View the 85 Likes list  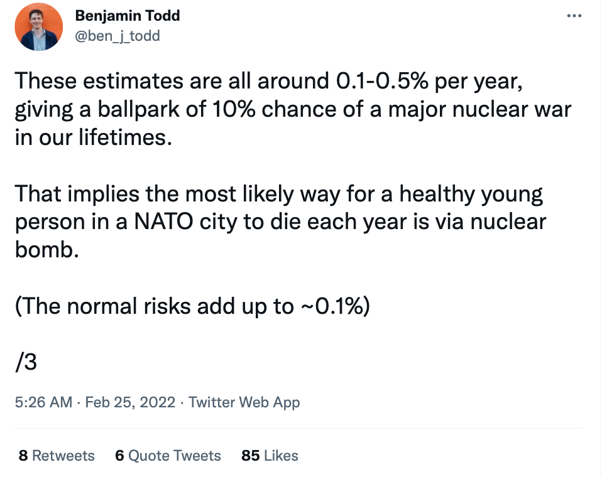(x=270, y=456)
